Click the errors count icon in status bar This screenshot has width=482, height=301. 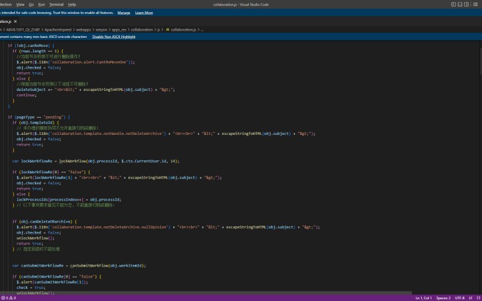click(x=4, y=298)
